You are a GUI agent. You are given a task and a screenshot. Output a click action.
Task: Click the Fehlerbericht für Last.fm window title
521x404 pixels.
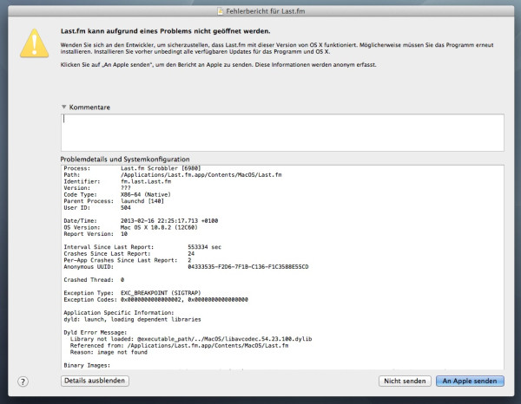click(x=265, y=11)
